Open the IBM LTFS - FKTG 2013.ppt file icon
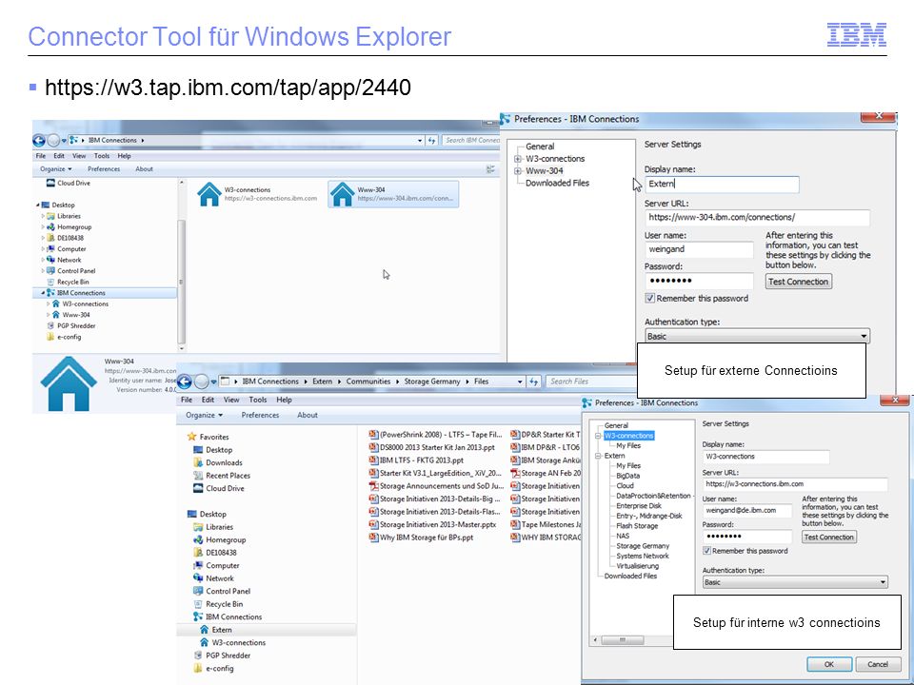Image resolution: width=914 pixels, height=685 pixels. pos(373,460)
